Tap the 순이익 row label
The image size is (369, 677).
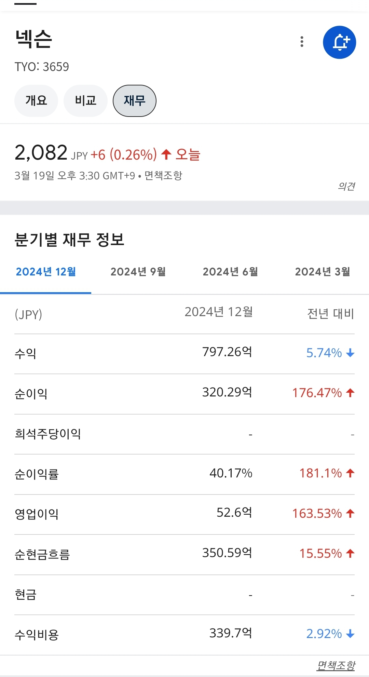click(x=31, y=394)
